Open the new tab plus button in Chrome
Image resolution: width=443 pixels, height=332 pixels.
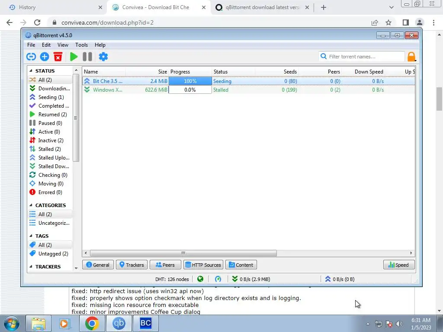(324, 7)
